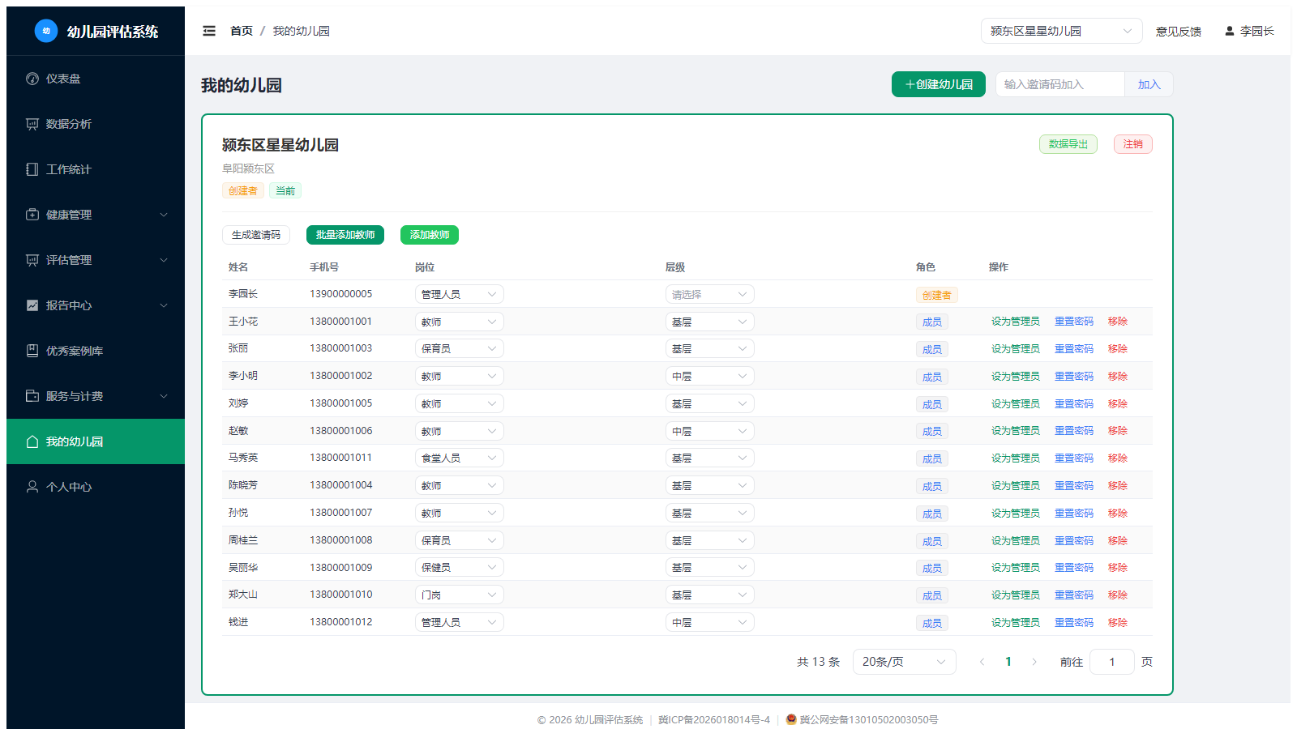Open 李园长's 层级 请选择 dropdown
Screen dimensions: 1297x729
(x=710, y=294)
